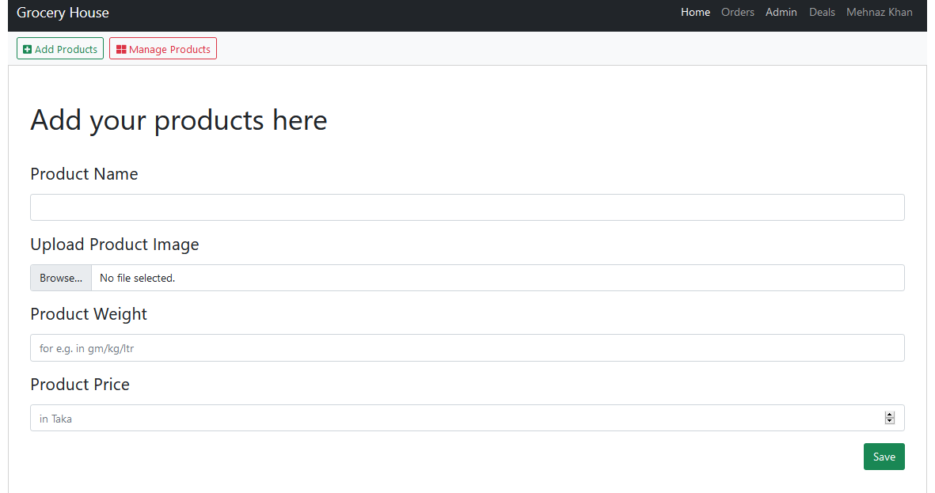This screenshot has width=935, height=493.
Task: Click the grid icon on Manage Products
Action: coord(121,49)
